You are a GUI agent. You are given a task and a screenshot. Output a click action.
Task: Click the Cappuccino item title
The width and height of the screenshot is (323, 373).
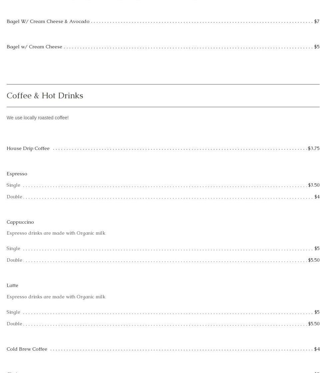point(20,222)
